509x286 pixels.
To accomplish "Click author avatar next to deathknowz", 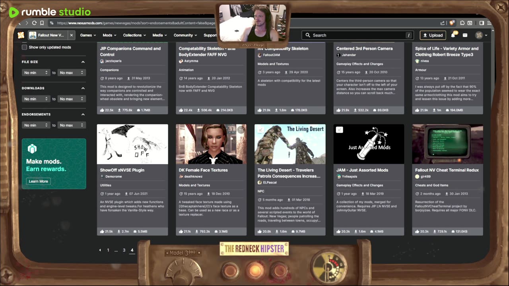I will pyautogui.click(x=181, y=176).
